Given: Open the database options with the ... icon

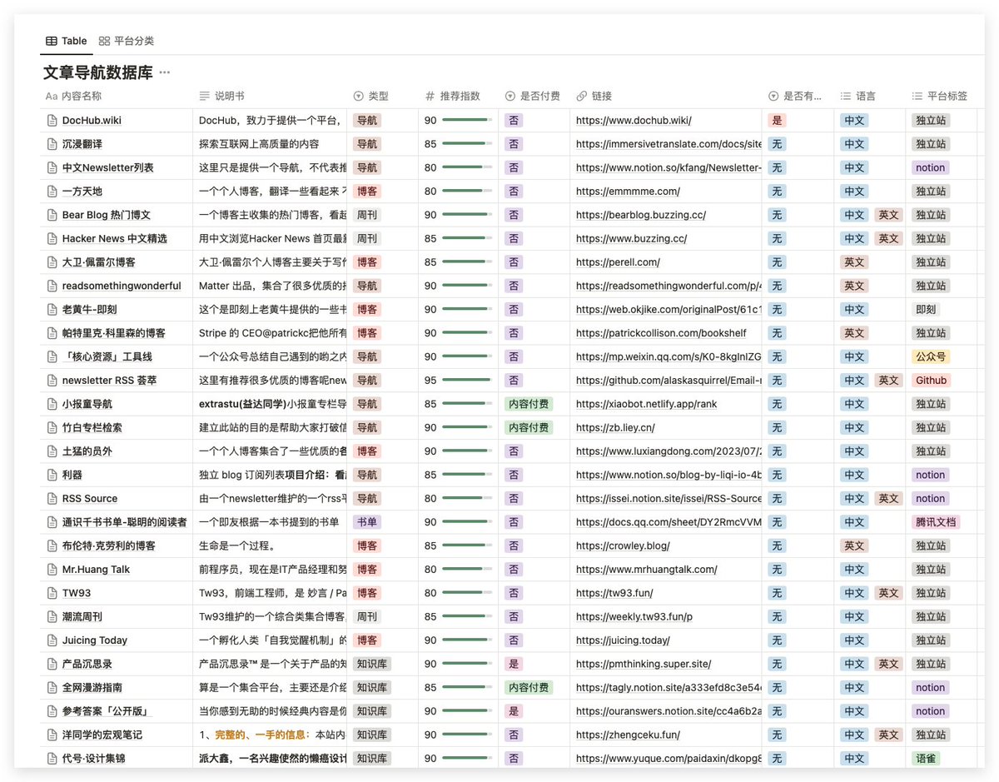Looking at the screenshot, I should (x=163, y=72).
